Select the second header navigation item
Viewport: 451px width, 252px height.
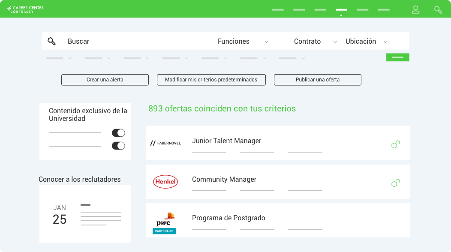point(299,10)
